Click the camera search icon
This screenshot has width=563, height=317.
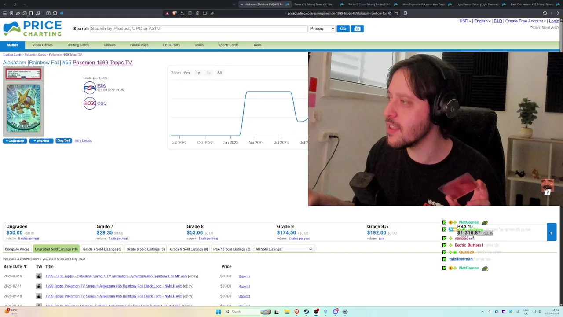[357, 29]
